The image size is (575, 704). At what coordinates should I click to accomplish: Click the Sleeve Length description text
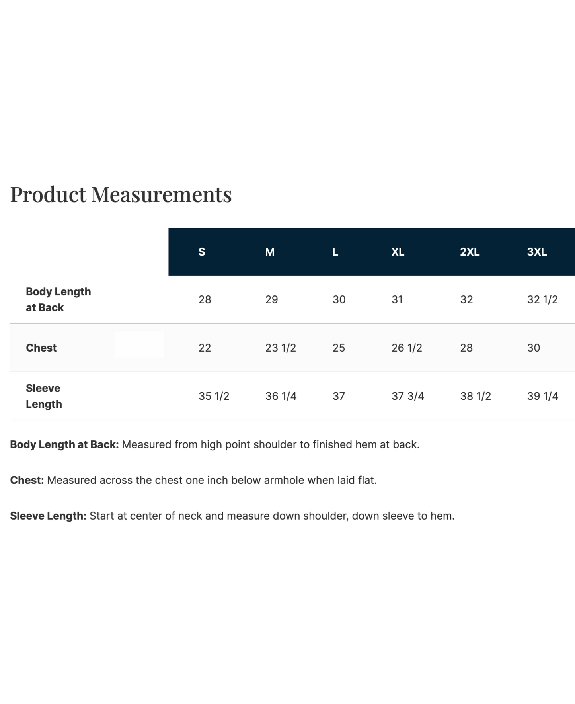pos(232,516)
